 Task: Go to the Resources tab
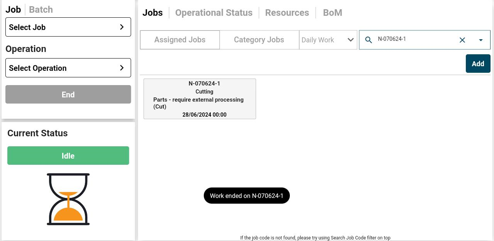287,13
